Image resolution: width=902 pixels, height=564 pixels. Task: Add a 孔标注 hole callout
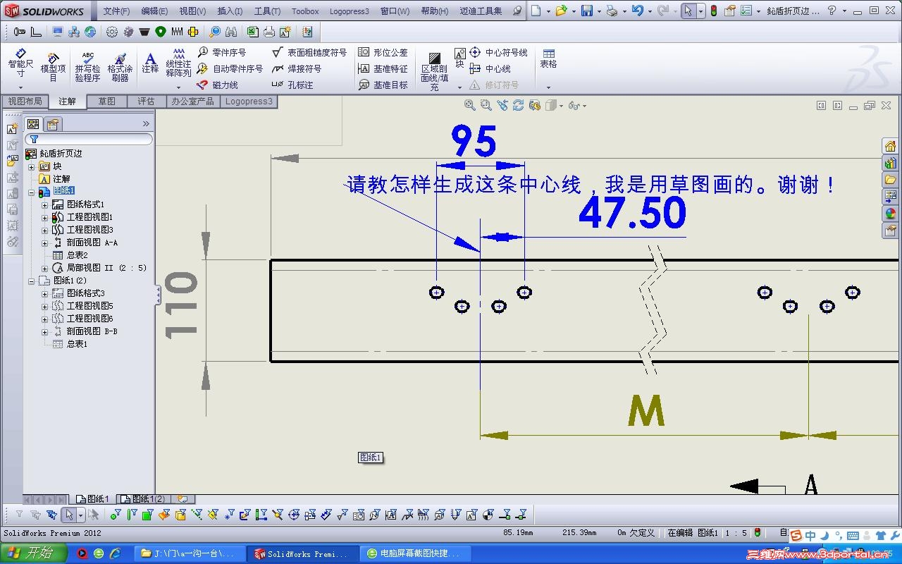292,85
